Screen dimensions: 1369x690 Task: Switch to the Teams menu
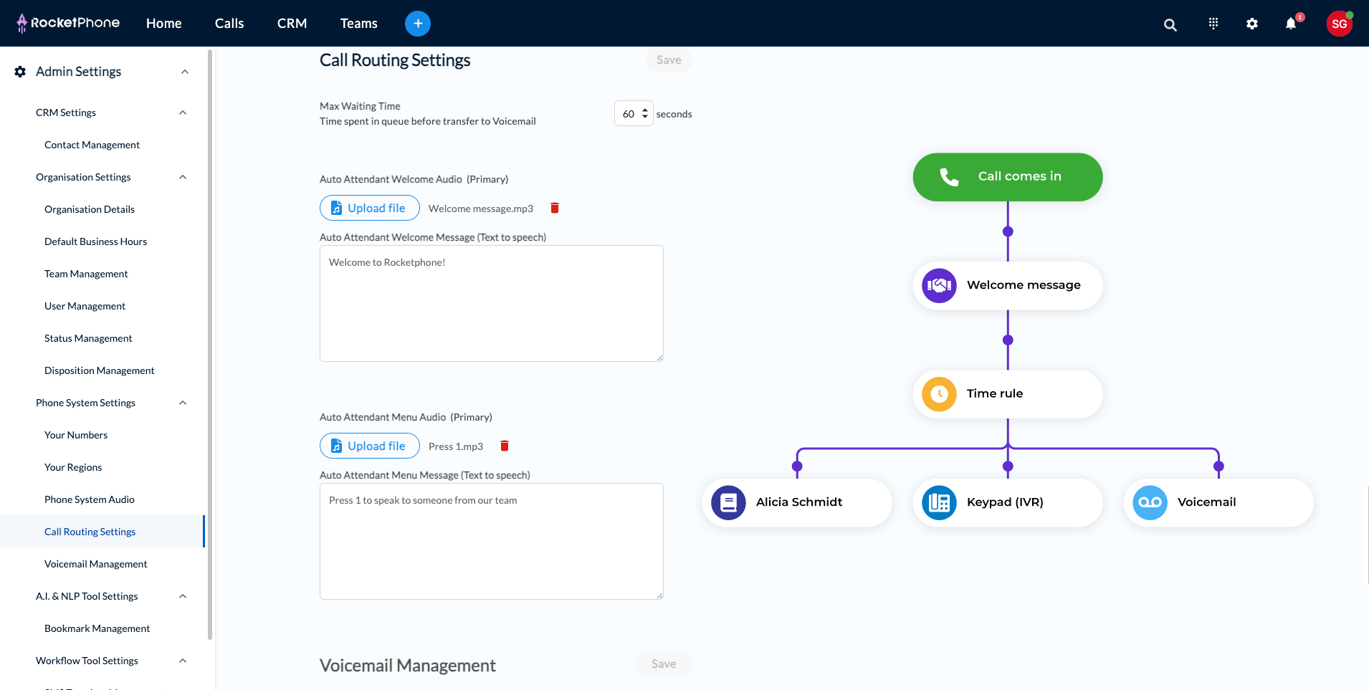tap(358, 23)
